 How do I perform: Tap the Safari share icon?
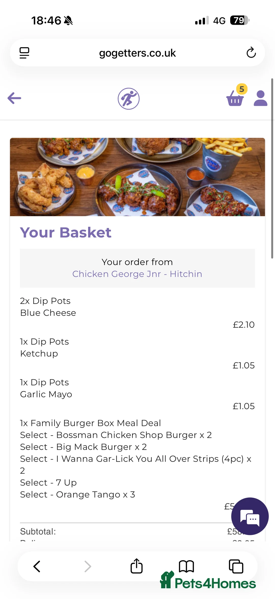tap(136, 566)
